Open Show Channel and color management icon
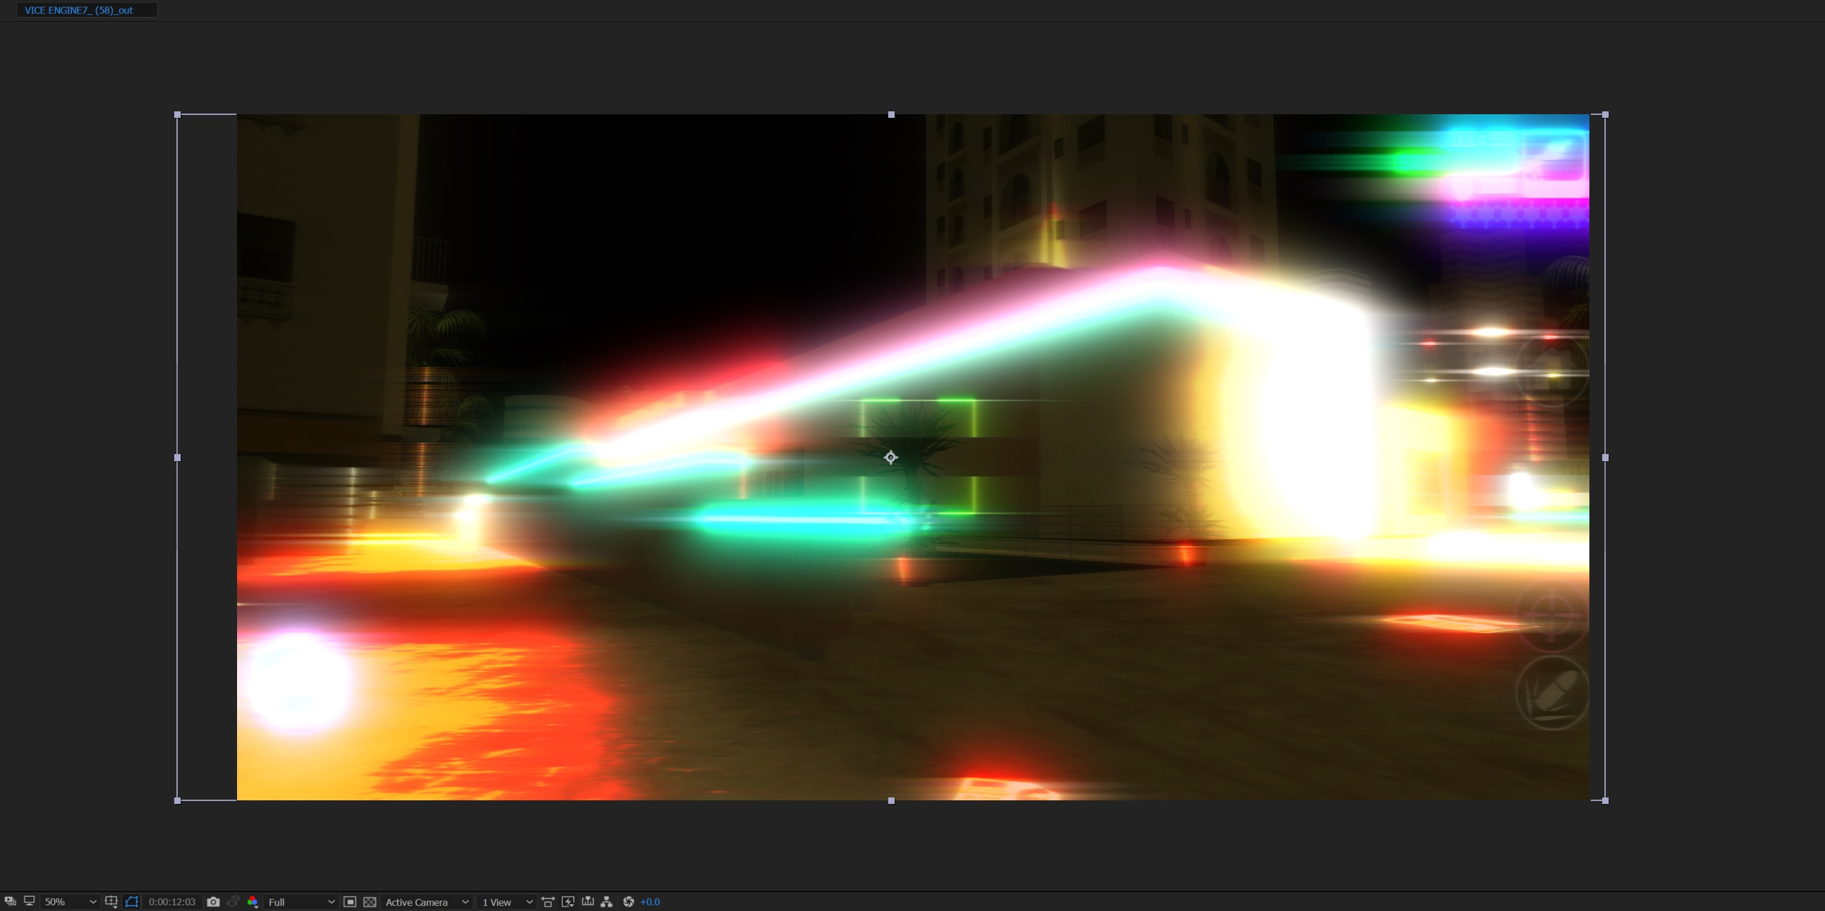The height and width of the screenshot is (911, 1825). (x=253, y=902)
